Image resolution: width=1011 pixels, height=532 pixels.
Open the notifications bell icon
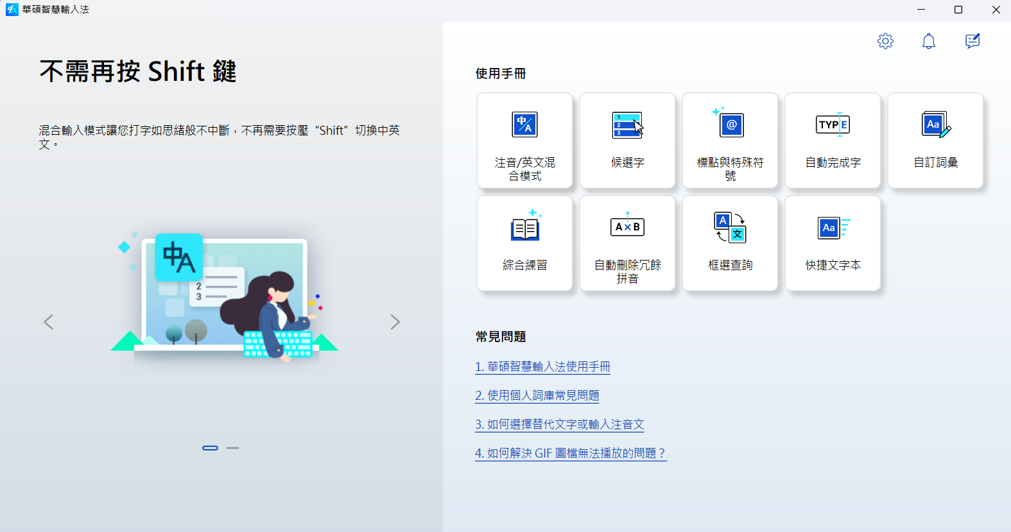(929, 41)
